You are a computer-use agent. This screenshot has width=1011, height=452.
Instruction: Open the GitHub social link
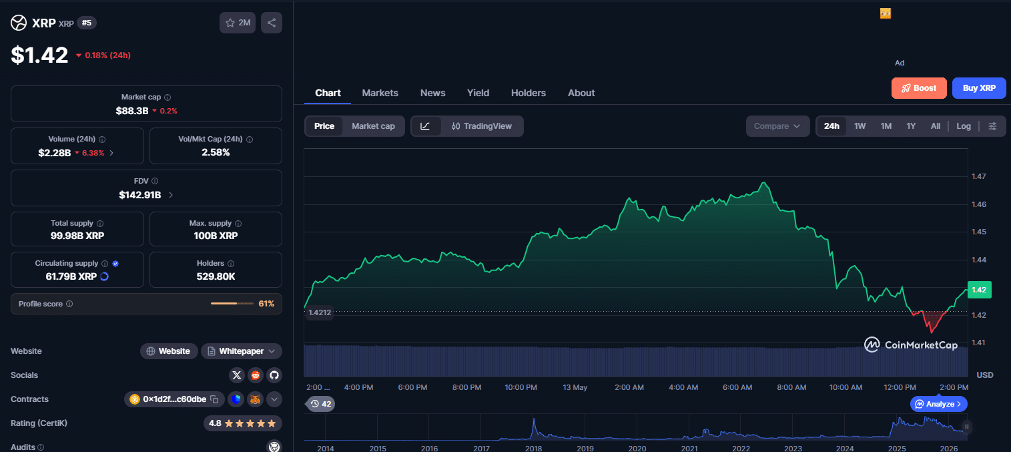(274, 375)
